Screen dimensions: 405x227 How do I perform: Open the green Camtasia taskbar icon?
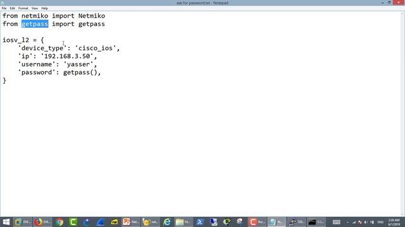tap(73, 222)
